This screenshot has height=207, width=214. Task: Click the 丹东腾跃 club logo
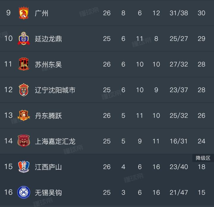[24, 116]
